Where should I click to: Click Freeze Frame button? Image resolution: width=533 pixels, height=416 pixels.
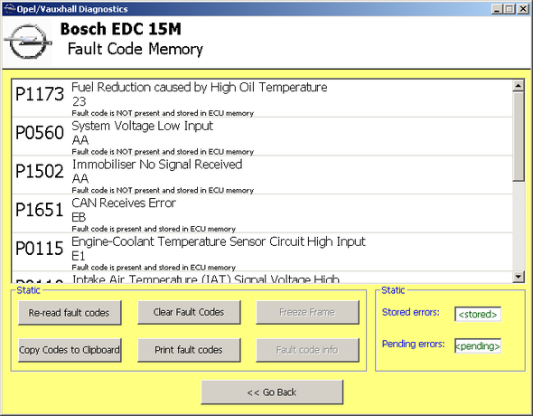coord(307,312)
